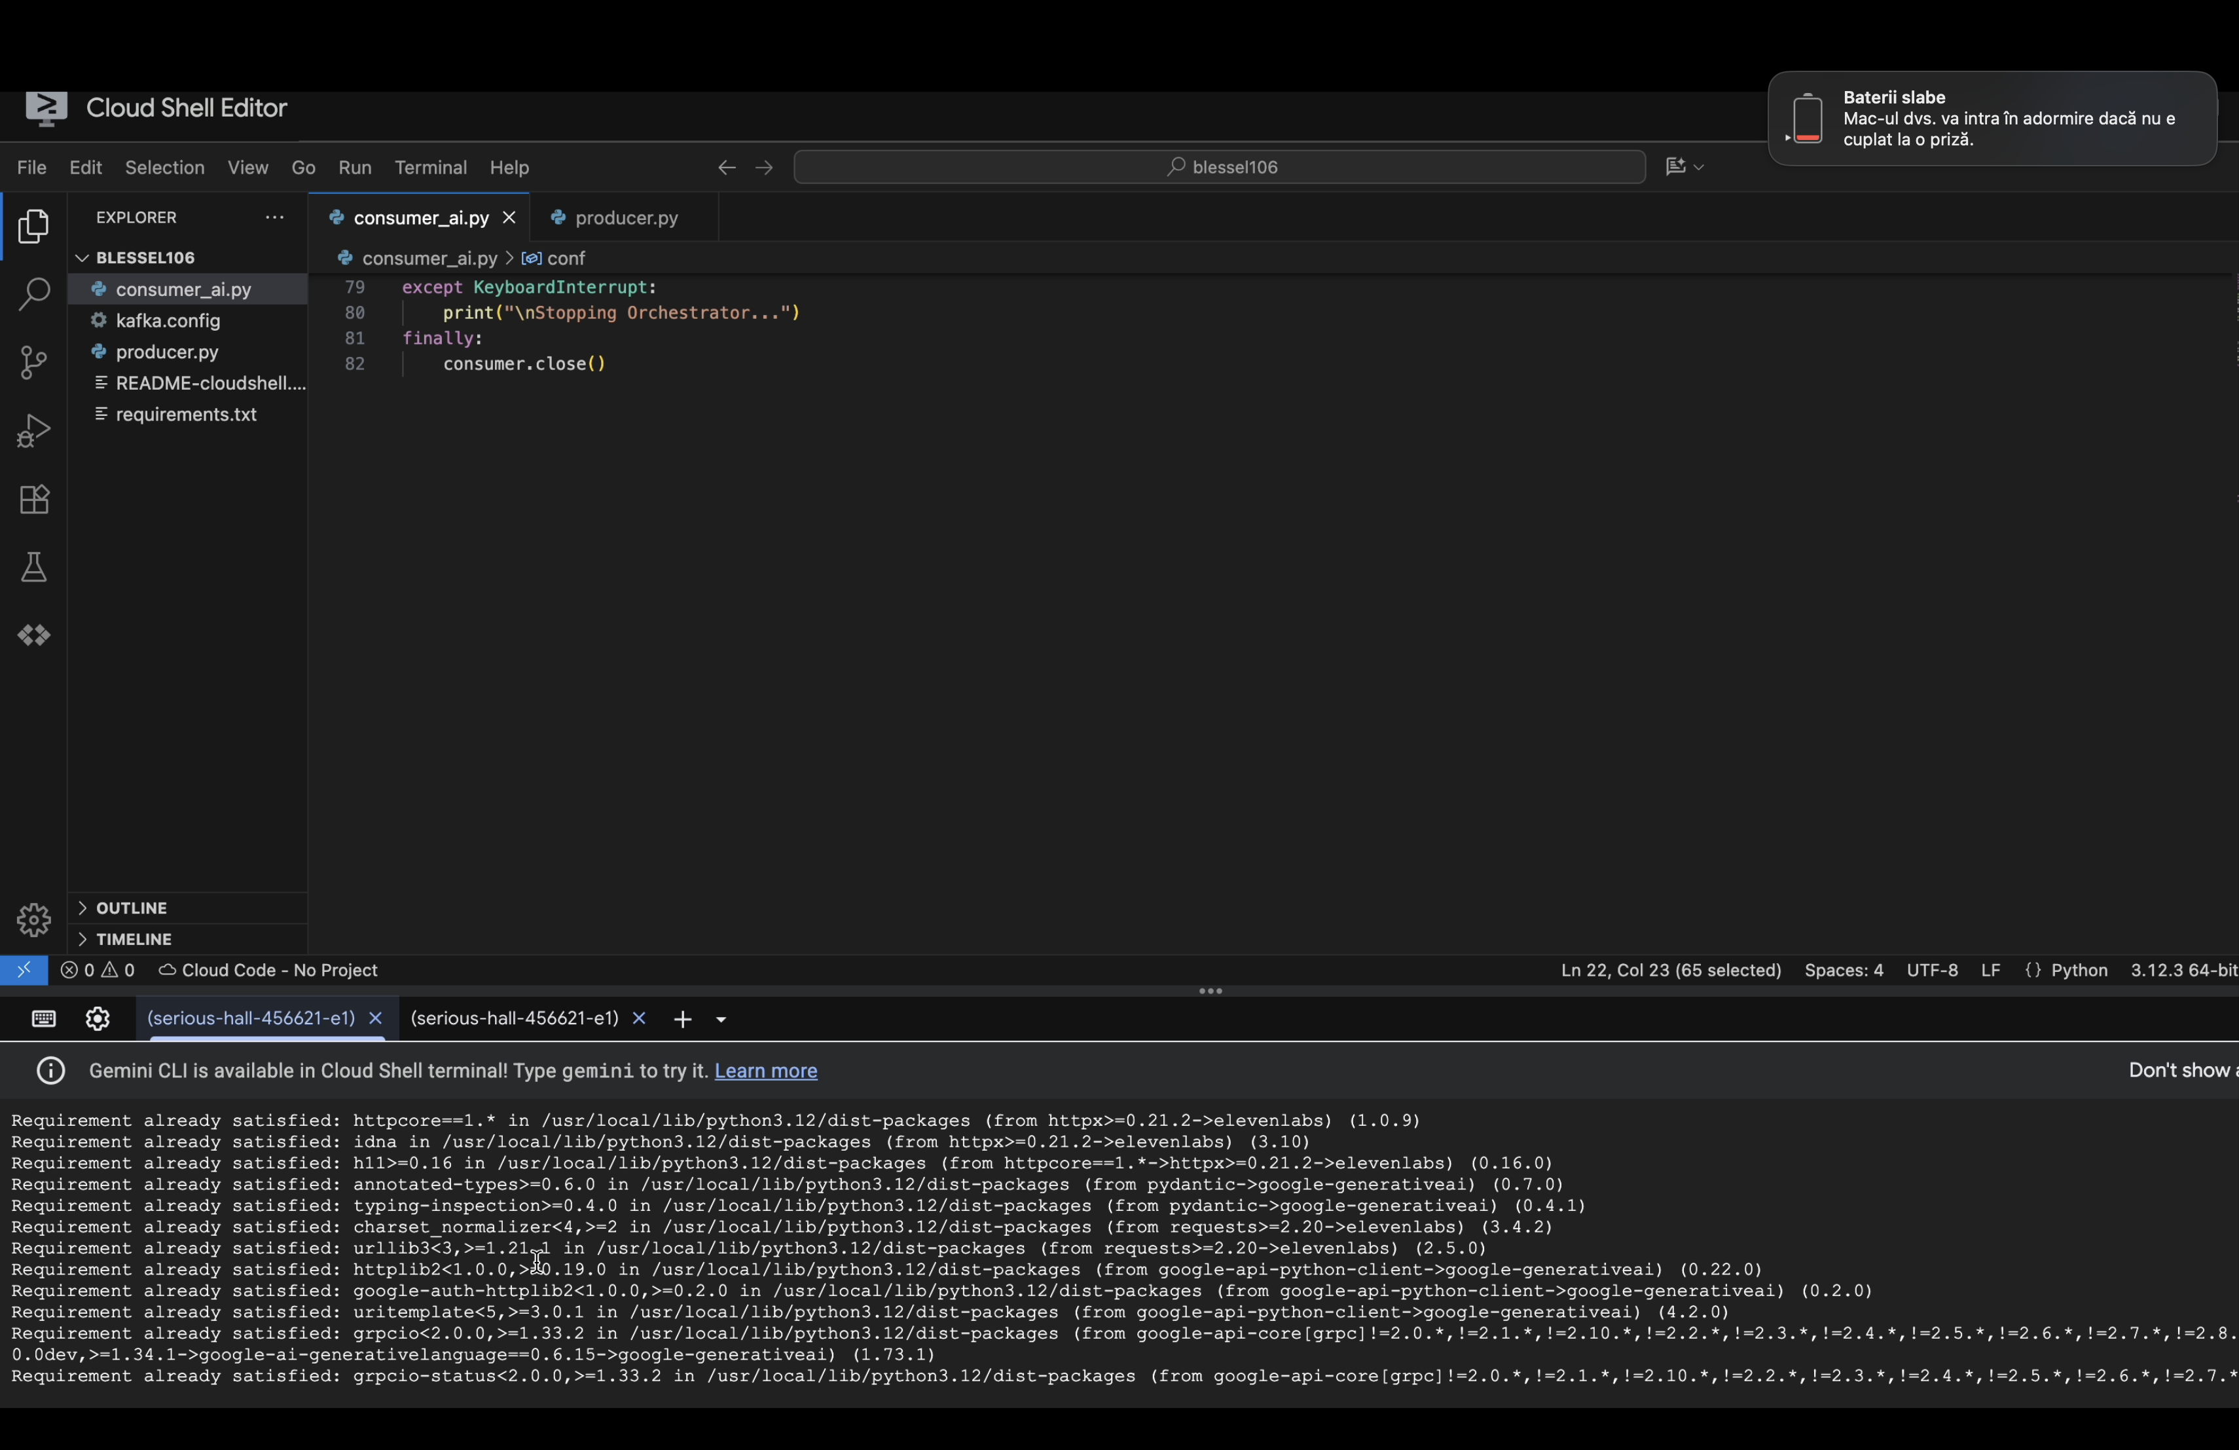The width and height of the screenshot is (2239, 1450).
Task: Open the Source Control view icon
Action: [x=34, y=362]
